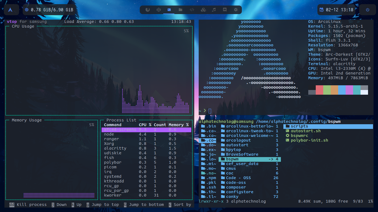Click the power button icon in the bar
378x212 pixels.
[x=367, y=10]
